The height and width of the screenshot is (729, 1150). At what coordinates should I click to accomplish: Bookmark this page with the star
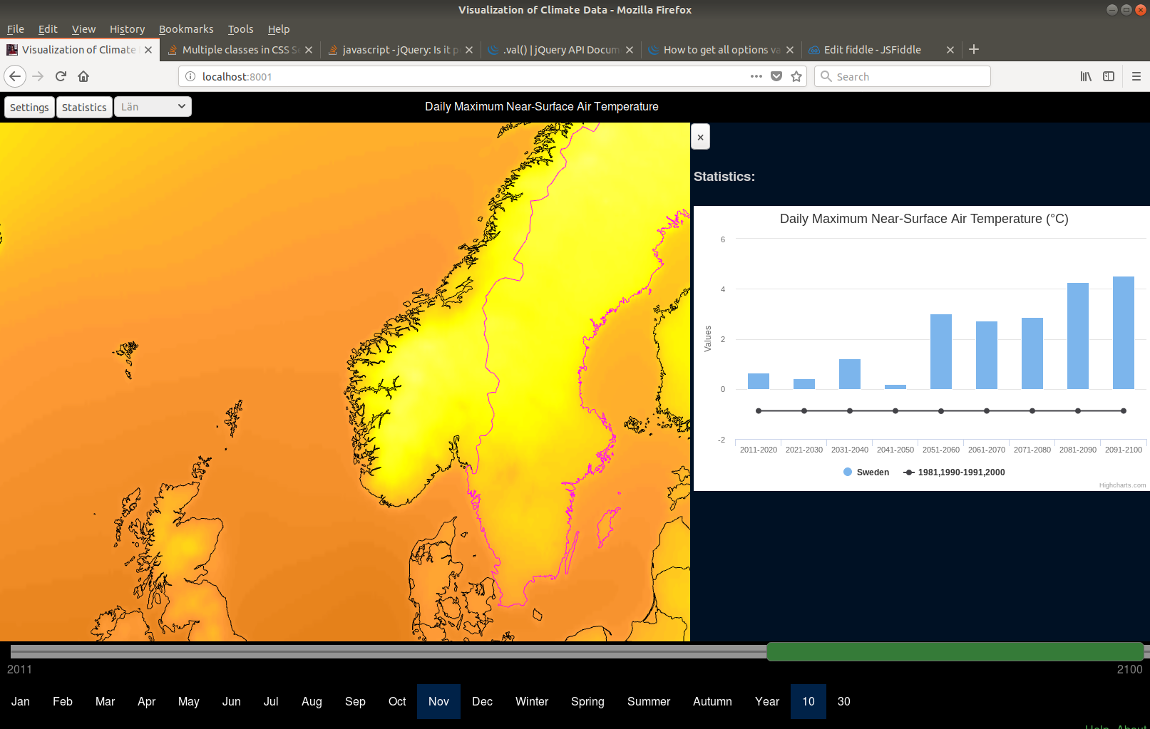796,76
